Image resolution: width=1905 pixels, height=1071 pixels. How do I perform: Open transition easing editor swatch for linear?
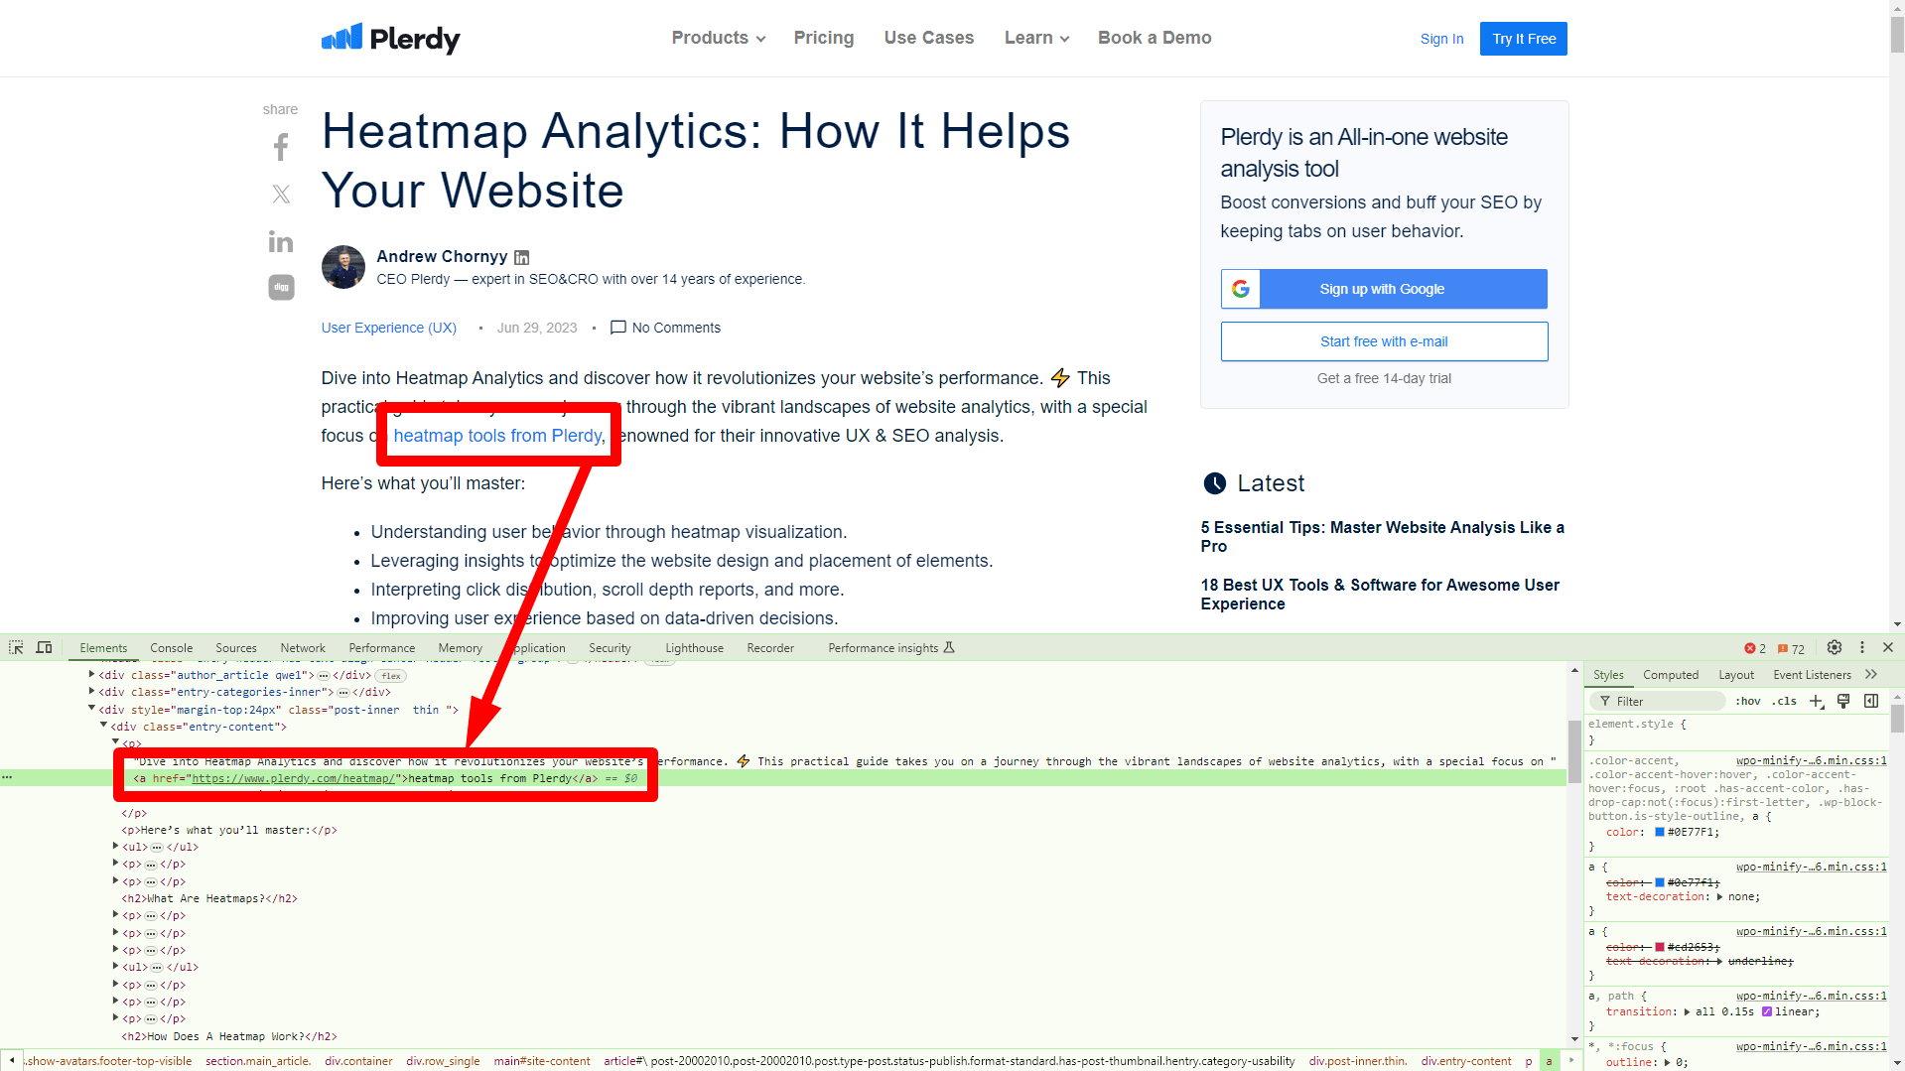click(x=1767, y=1011)
